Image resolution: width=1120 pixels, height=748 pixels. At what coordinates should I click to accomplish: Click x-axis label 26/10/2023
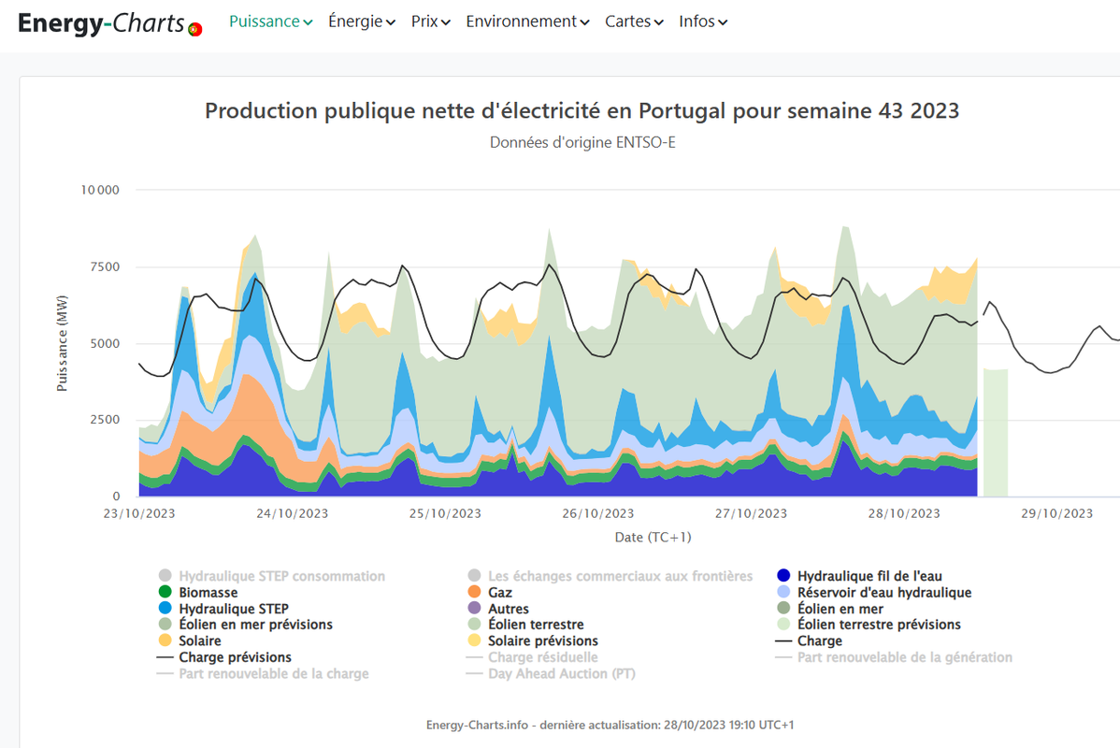pyautogui.click(x=597, y=513)
